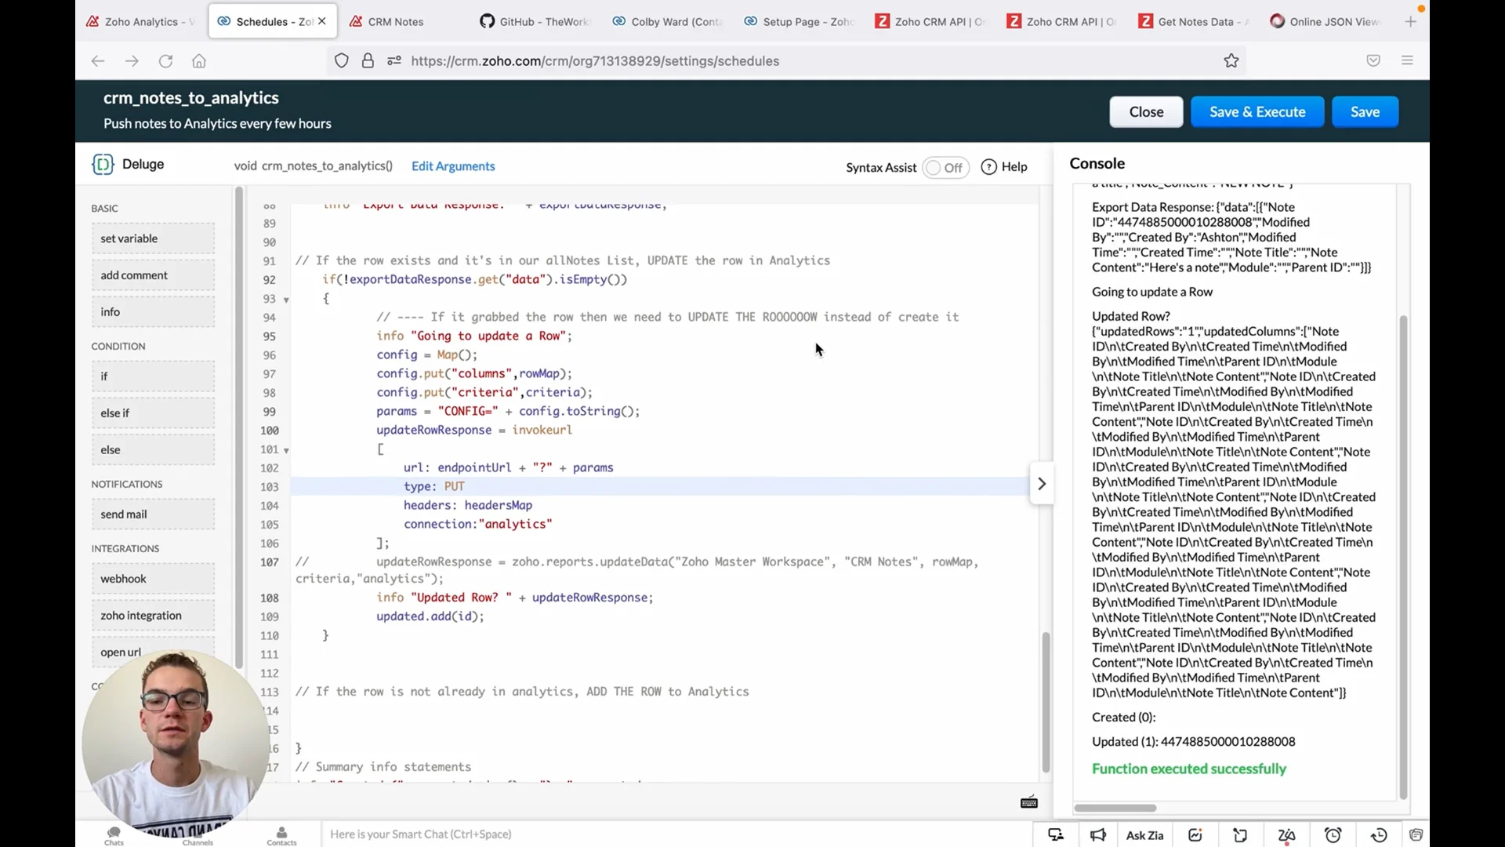Click the Save & Execute button
Viewport: 1505px width, 847px height.
pos(1257,112)
